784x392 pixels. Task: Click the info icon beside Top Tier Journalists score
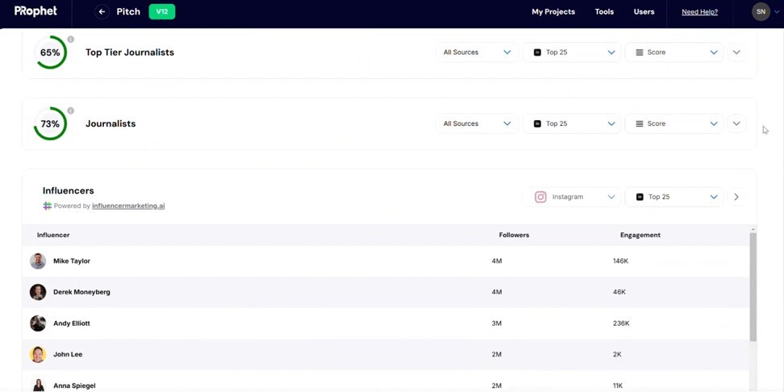coord(71,39)
